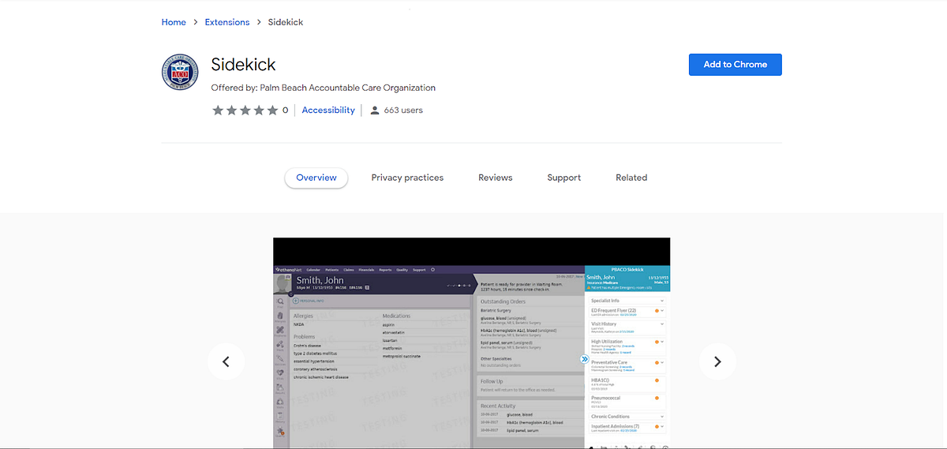Expand Visit History section chevron
Viewport: 947px width, 449px height.
662,324
